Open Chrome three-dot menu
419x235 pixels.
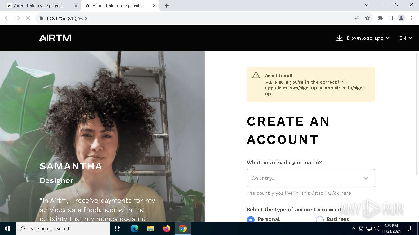click(x=412, y=18)
